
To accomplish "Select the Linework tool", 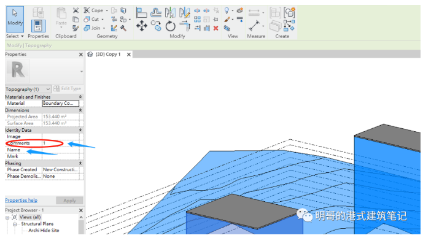I will coord(240,20).
